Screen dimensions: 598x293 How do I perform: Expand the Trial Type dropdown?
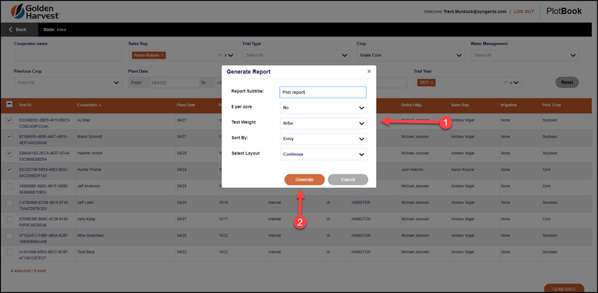[345, 55]
